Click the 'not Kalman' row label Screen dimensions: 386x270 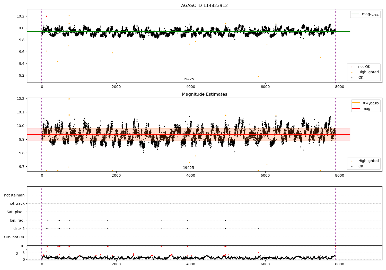coord(14,195)
